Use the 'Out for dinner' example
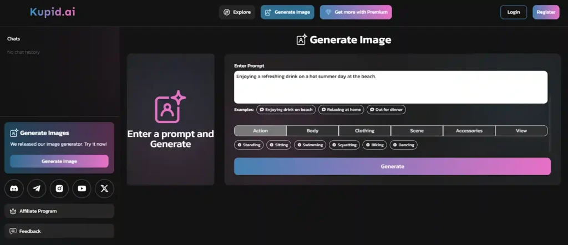Screen dimensions: 568x245 386,109
